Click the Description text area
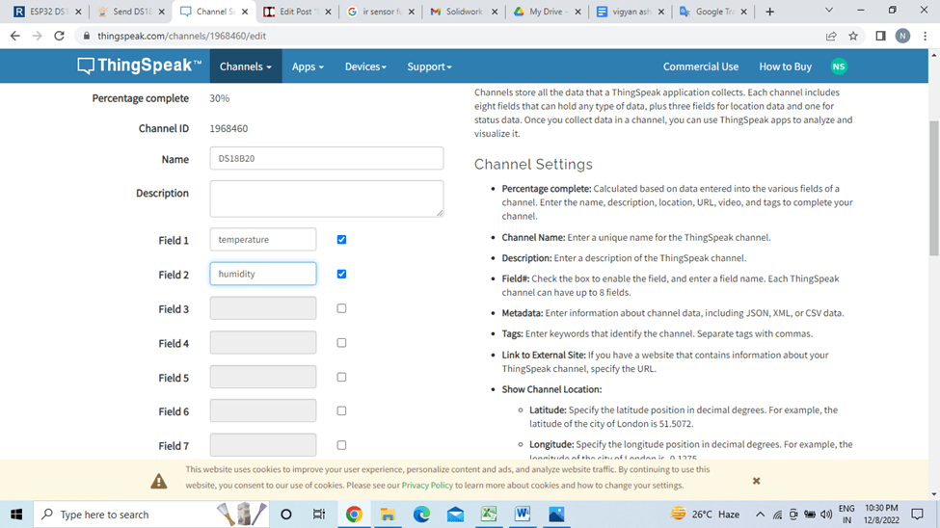940x528 pixels. pos(327,198)
